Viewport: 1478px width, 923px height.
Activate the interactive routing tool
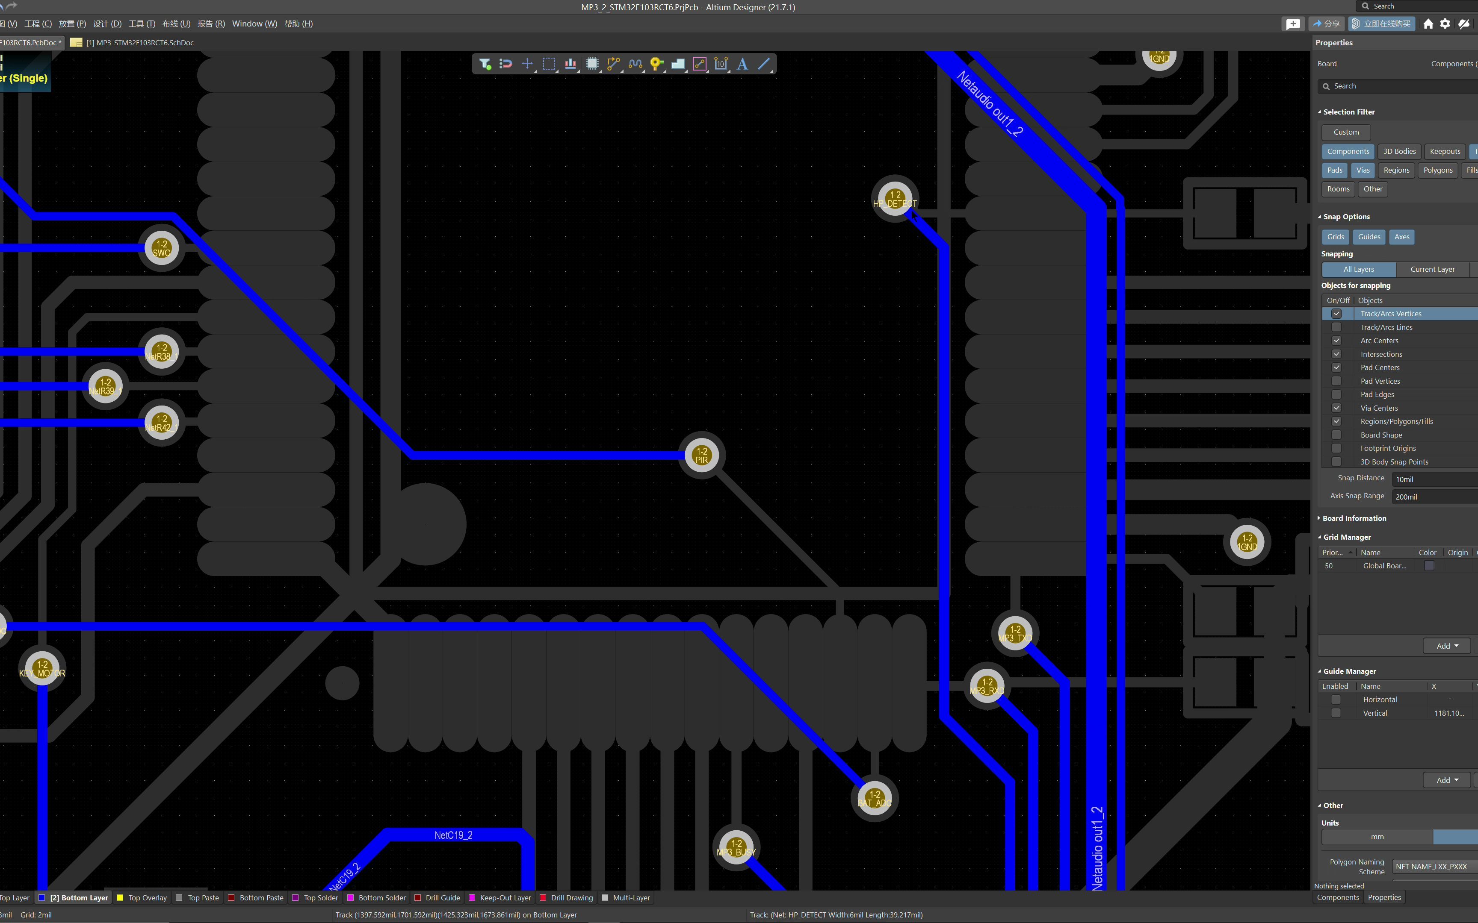tap(614, 64)
